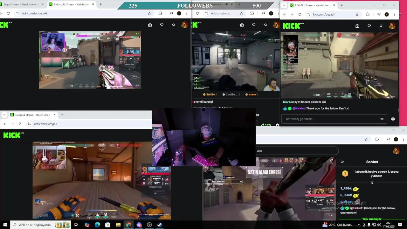Open the extensions puzzle icon in the beqco window

point(252,13)
